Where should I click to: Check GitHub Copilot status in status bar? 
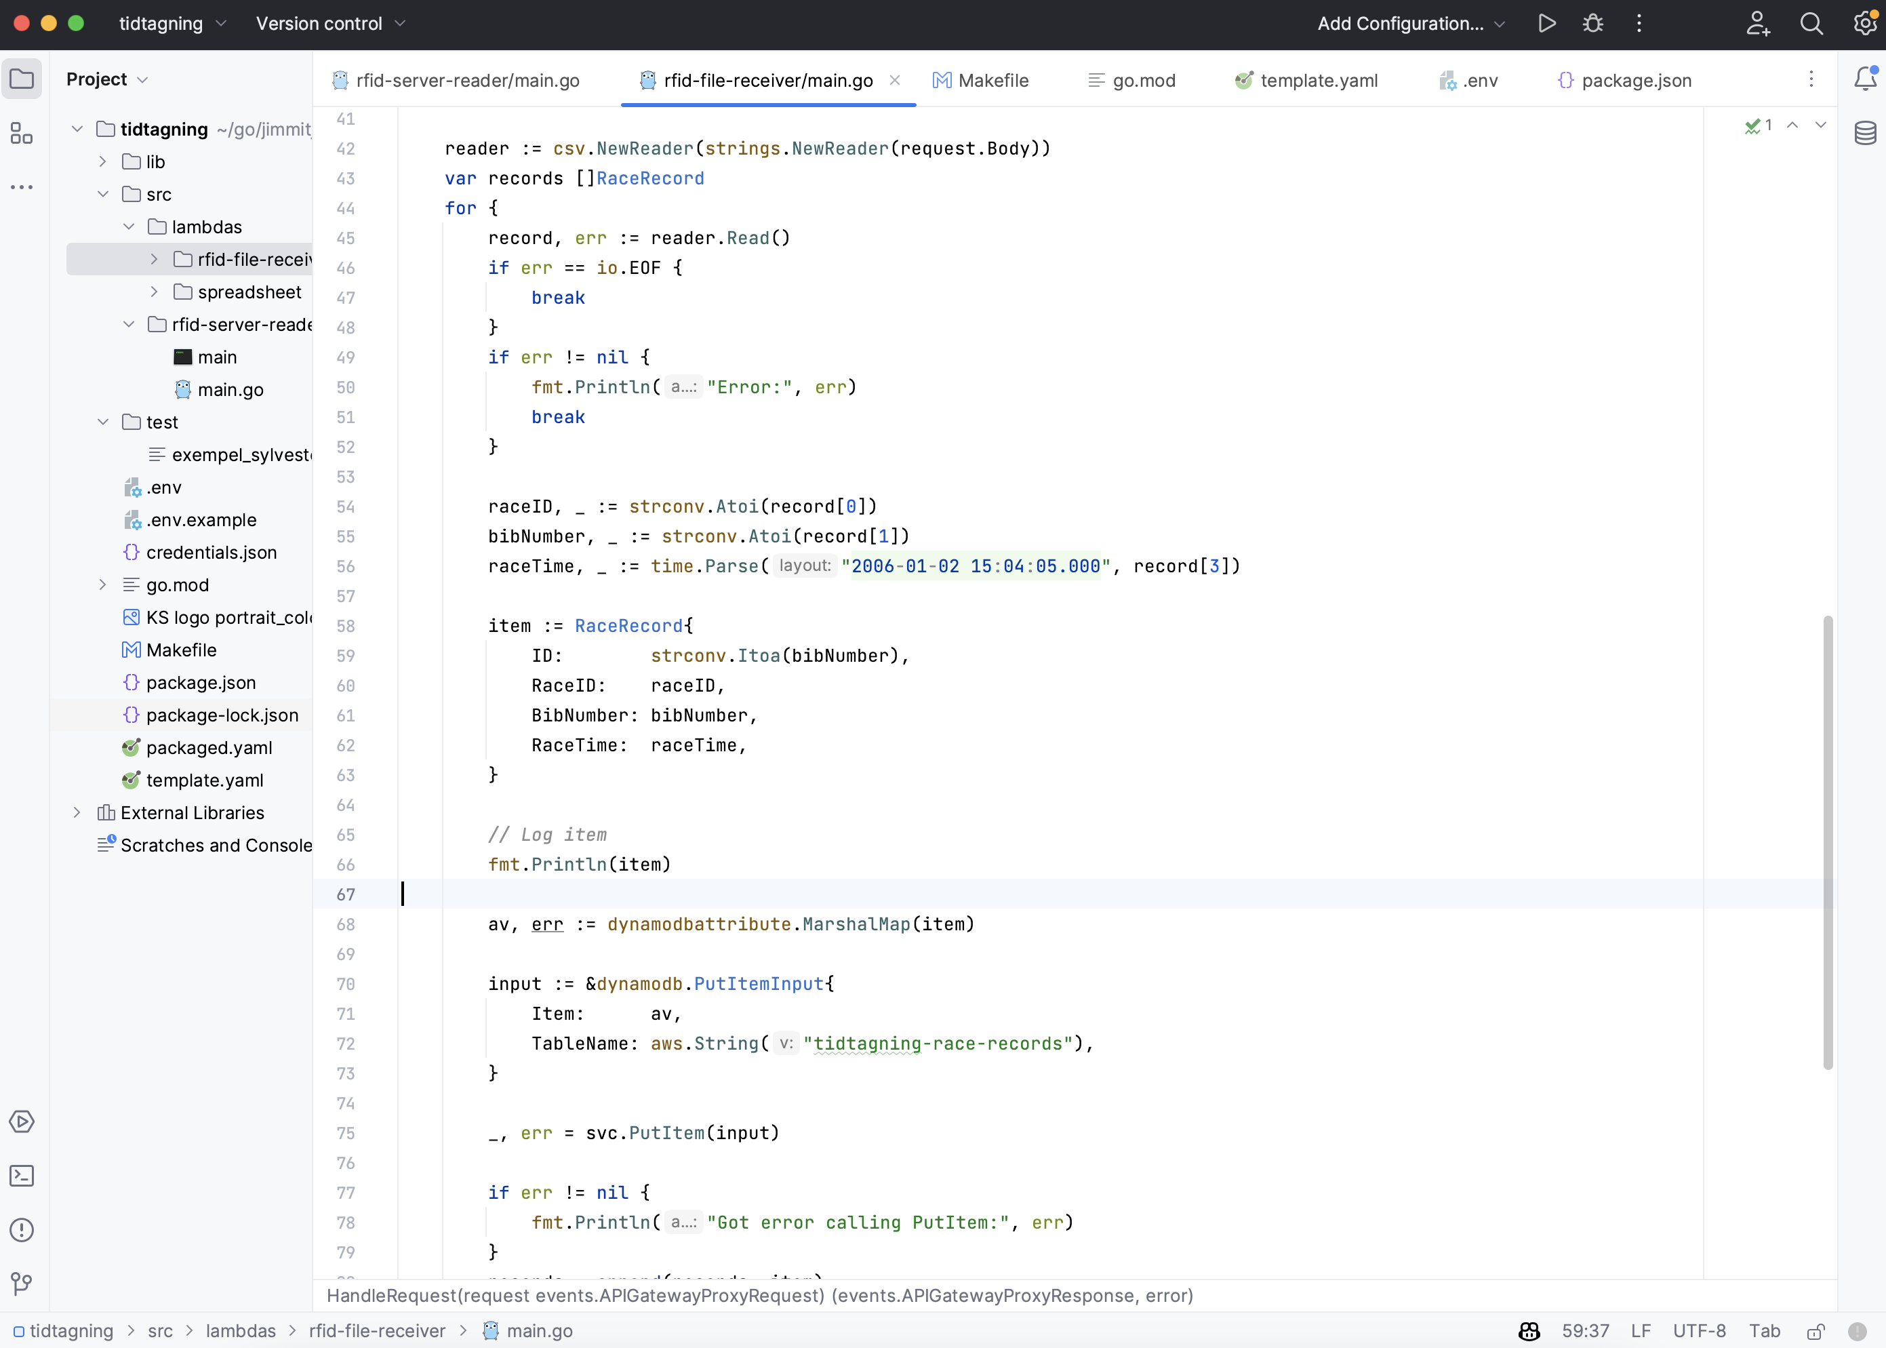point(1529,1330)
